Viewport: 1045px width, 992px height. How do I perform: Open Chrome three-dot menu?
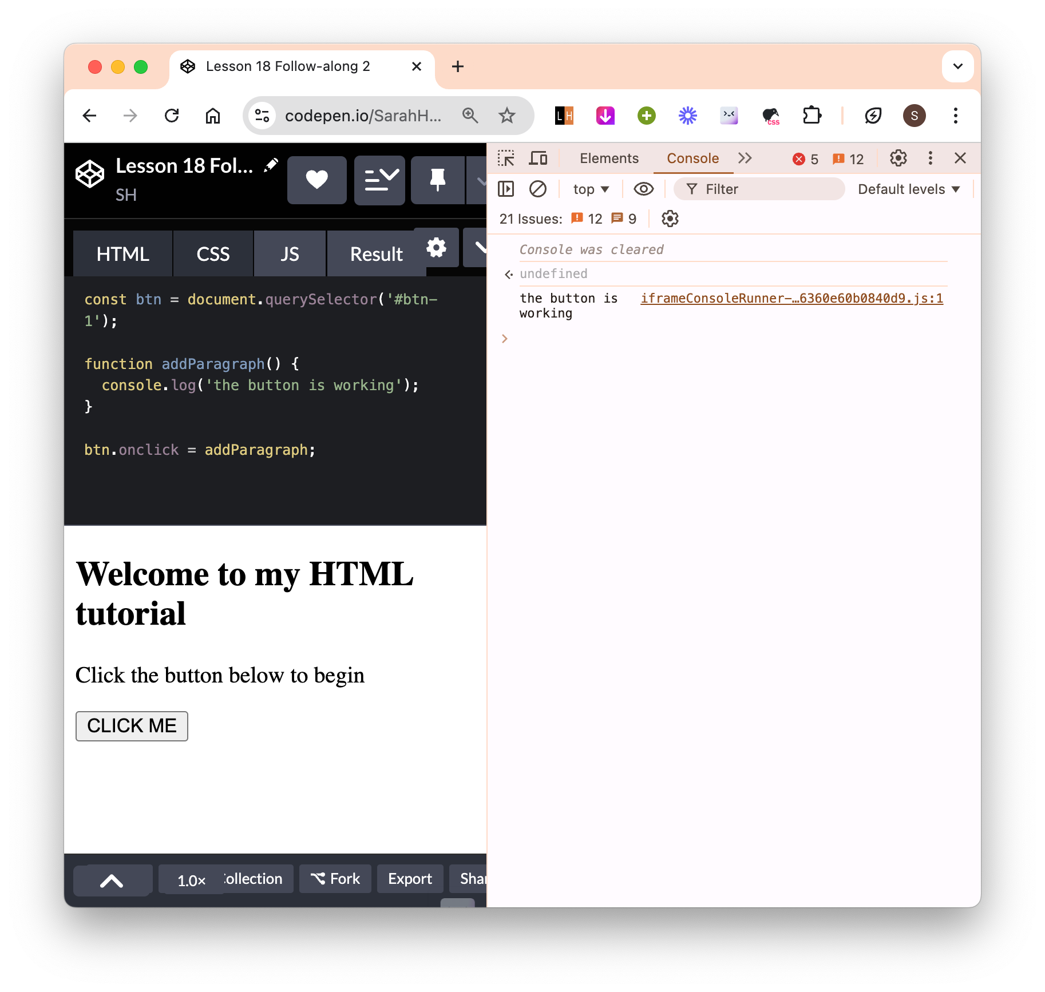[x=956, y=116]
